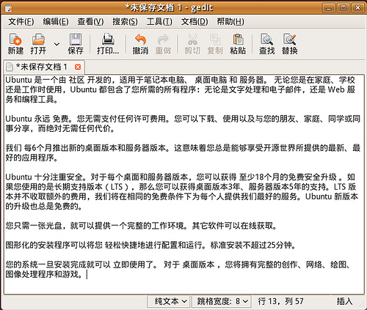
Task: Click the last line ending '图像处理程序和游戏。'
Action: [44, 274]
